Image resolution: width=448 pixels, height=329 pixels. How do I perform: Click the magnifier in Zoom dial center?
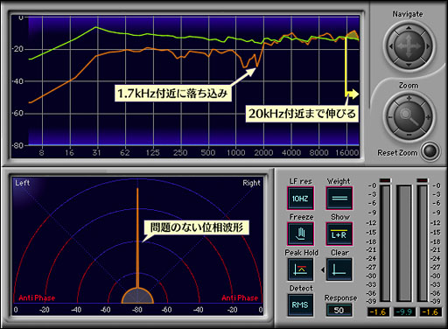click(x=409, y=116)
